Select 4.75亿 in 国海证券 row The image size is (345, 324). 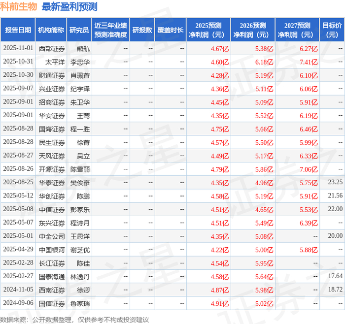(x=220, y=129)
